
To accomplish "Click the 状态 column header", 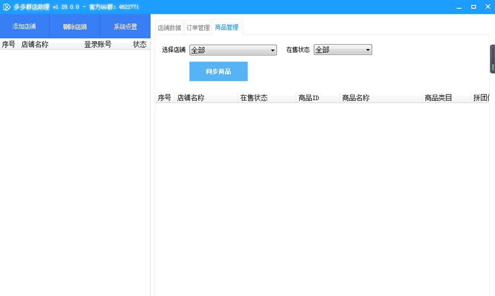I will point(140,44).
